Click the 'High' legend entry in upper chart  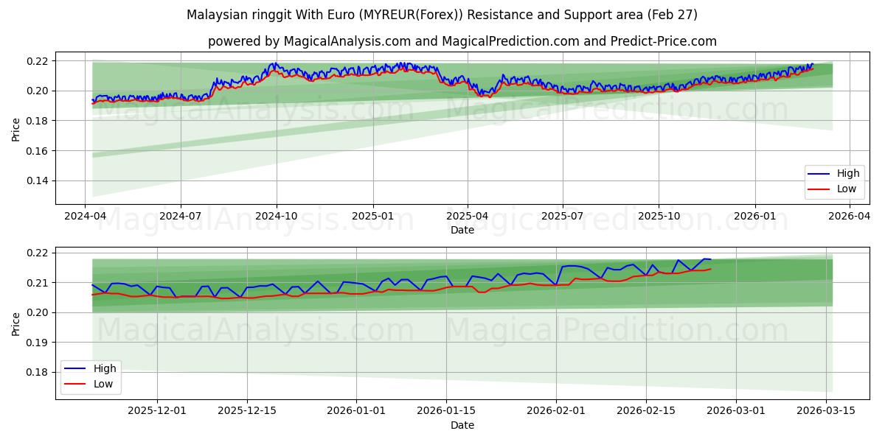(x=833, y=174)
